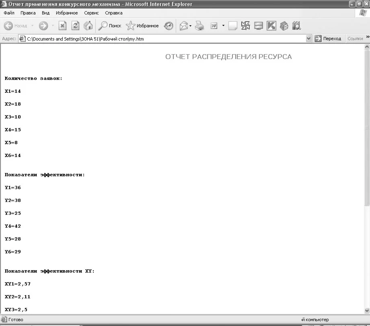Click the stacked books toolbar icon

284,26
